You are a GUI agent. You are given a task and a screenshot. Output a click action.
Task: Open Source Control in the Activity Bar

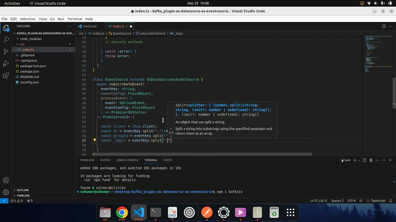(6, 51)
